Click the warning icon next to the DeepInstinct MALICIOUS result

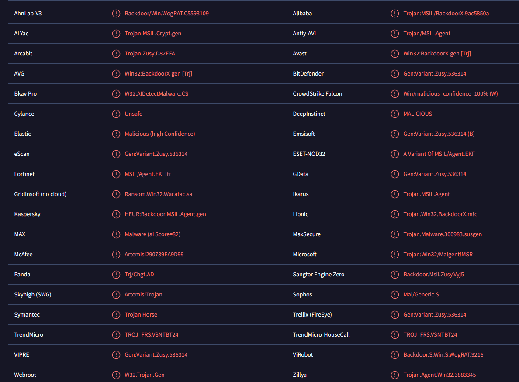394,114
